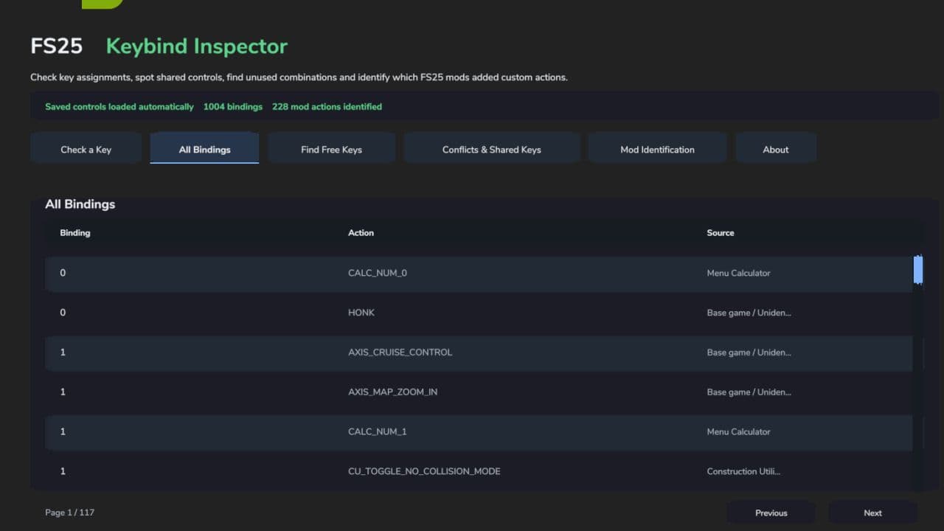
Task: Click Menu Calculator source in CALC_NUM_1 row
Action: [738, 432]
